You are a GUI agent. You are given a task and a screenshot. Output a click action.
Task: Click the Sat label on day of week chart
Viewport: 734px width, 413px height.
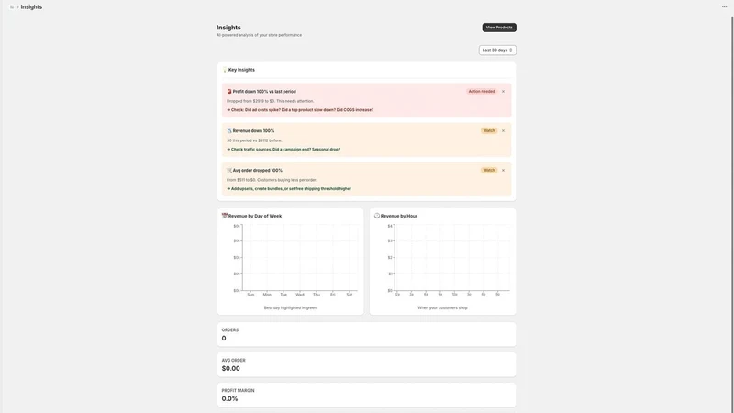click(350, 295)
